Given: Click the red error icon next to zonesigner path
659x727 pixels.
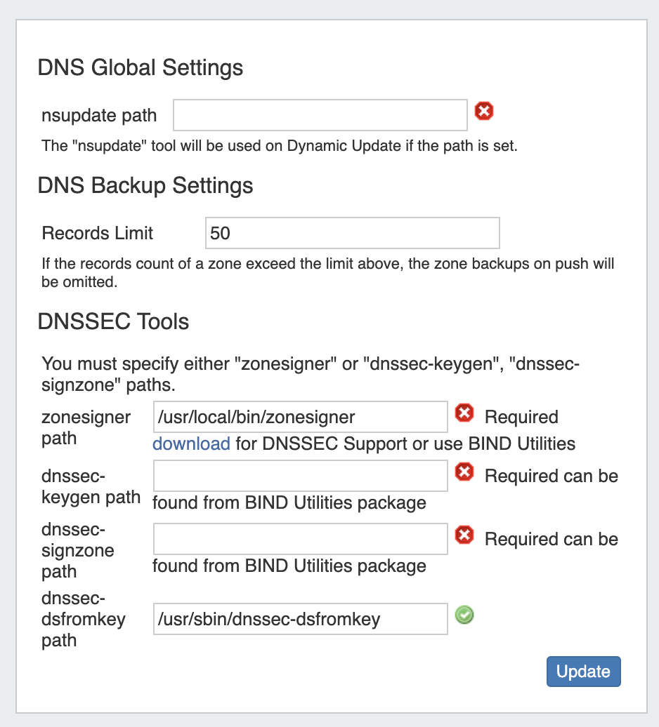Looking at the screenshot, I should (464, 413).
